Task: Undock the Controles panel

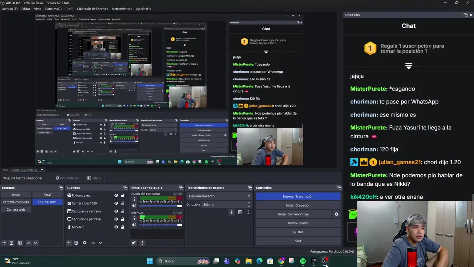Action: 339,188
